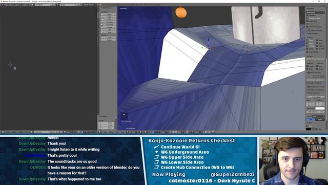Click the white color swatch in properties panel
Screen dimensions: 328x185
click(320, 108)
